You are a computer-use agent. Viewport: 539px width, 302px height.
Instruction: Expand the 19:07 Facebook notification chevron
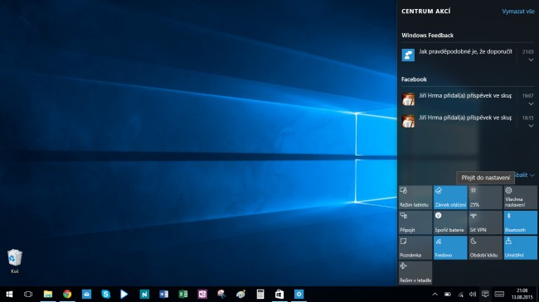pos(531,103)
